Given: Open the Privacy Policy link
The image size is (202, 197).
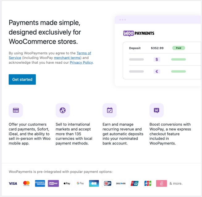Looking at the screenshot, I should point(81,62).
